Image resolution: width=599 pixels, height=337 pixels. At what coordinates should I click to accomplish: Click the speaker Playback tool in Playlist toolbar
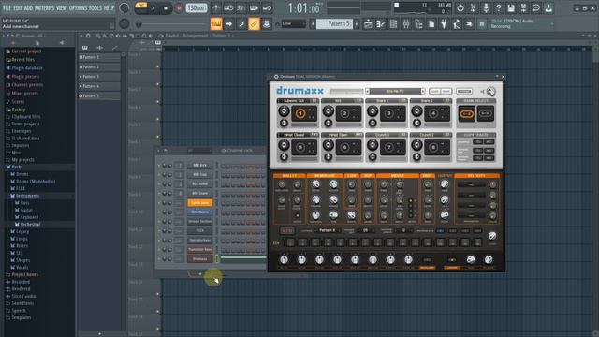click(151, 36)
